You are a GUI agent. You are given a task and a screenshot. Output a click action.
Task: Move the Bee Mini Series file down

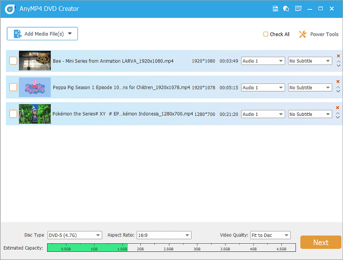tap(338, 66)
